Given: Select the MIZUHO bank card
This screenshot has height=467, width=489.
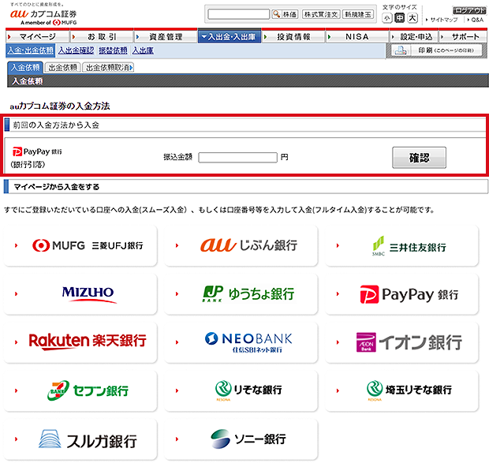Looking at the screenshot, I should click(x=80, y=294).
